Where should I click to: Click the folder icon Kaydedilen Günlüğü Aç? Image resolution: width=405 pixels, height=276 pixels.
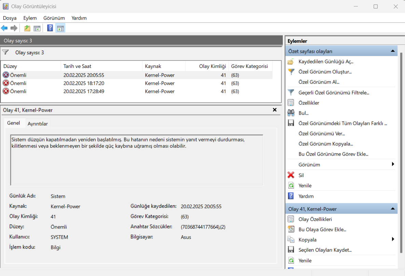coord(291,62)
